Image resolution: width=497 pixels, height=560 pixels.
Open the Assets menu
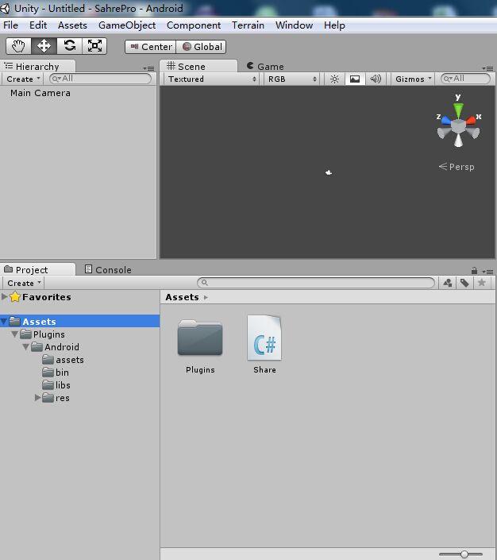click(72, 25)
